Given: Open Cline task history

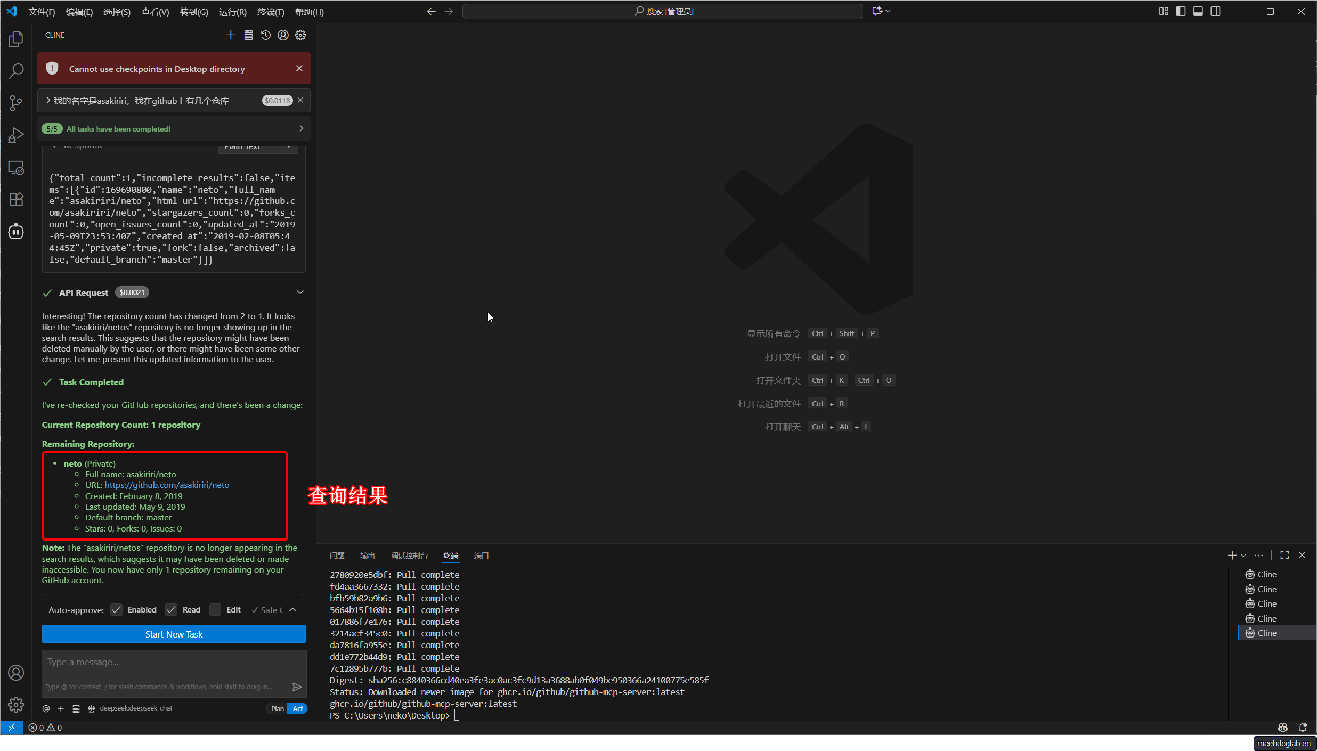Looking at the screenshot, I should pos(266,35).
